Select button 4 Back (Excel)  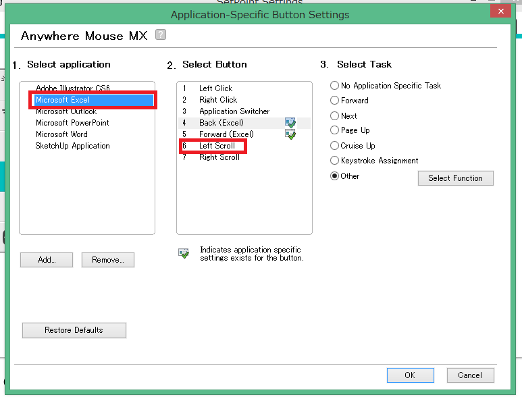coord(244,123)
